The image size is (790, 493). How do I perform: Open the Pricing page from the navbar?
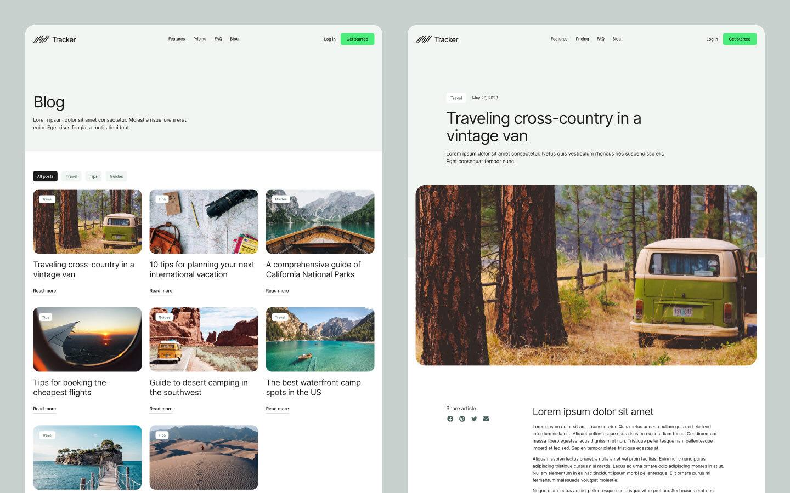[x=200, y=39]
